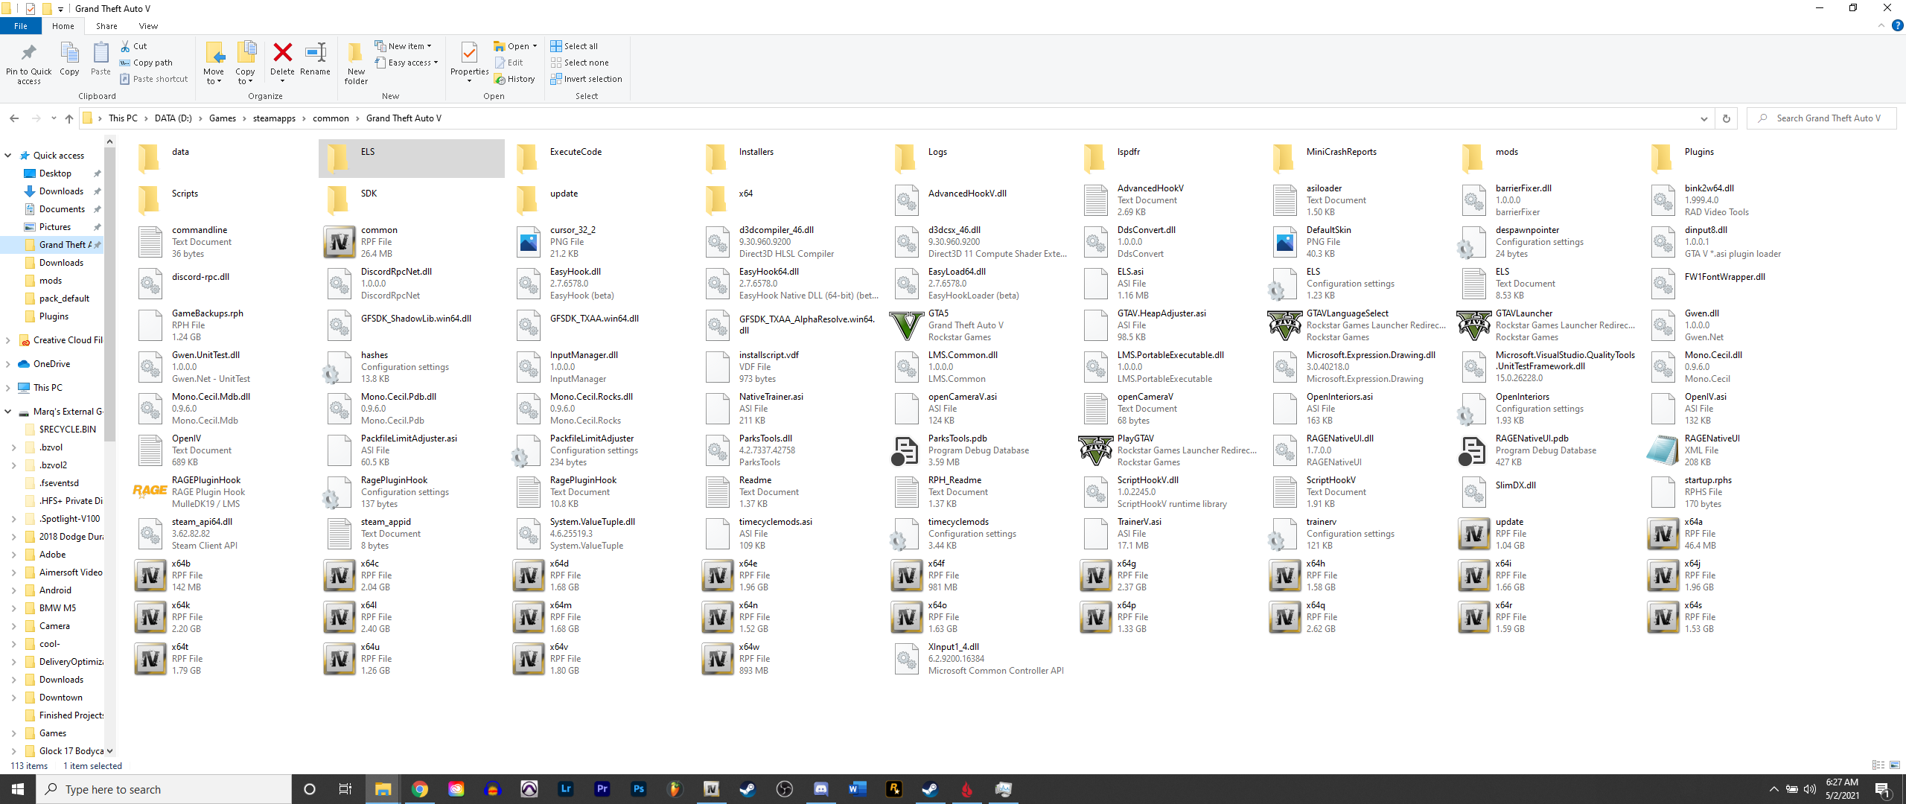This screenshot has width=1906, height=804.
Task: Select the RAGEPluginHook application icon
Action: pos(150,491)
